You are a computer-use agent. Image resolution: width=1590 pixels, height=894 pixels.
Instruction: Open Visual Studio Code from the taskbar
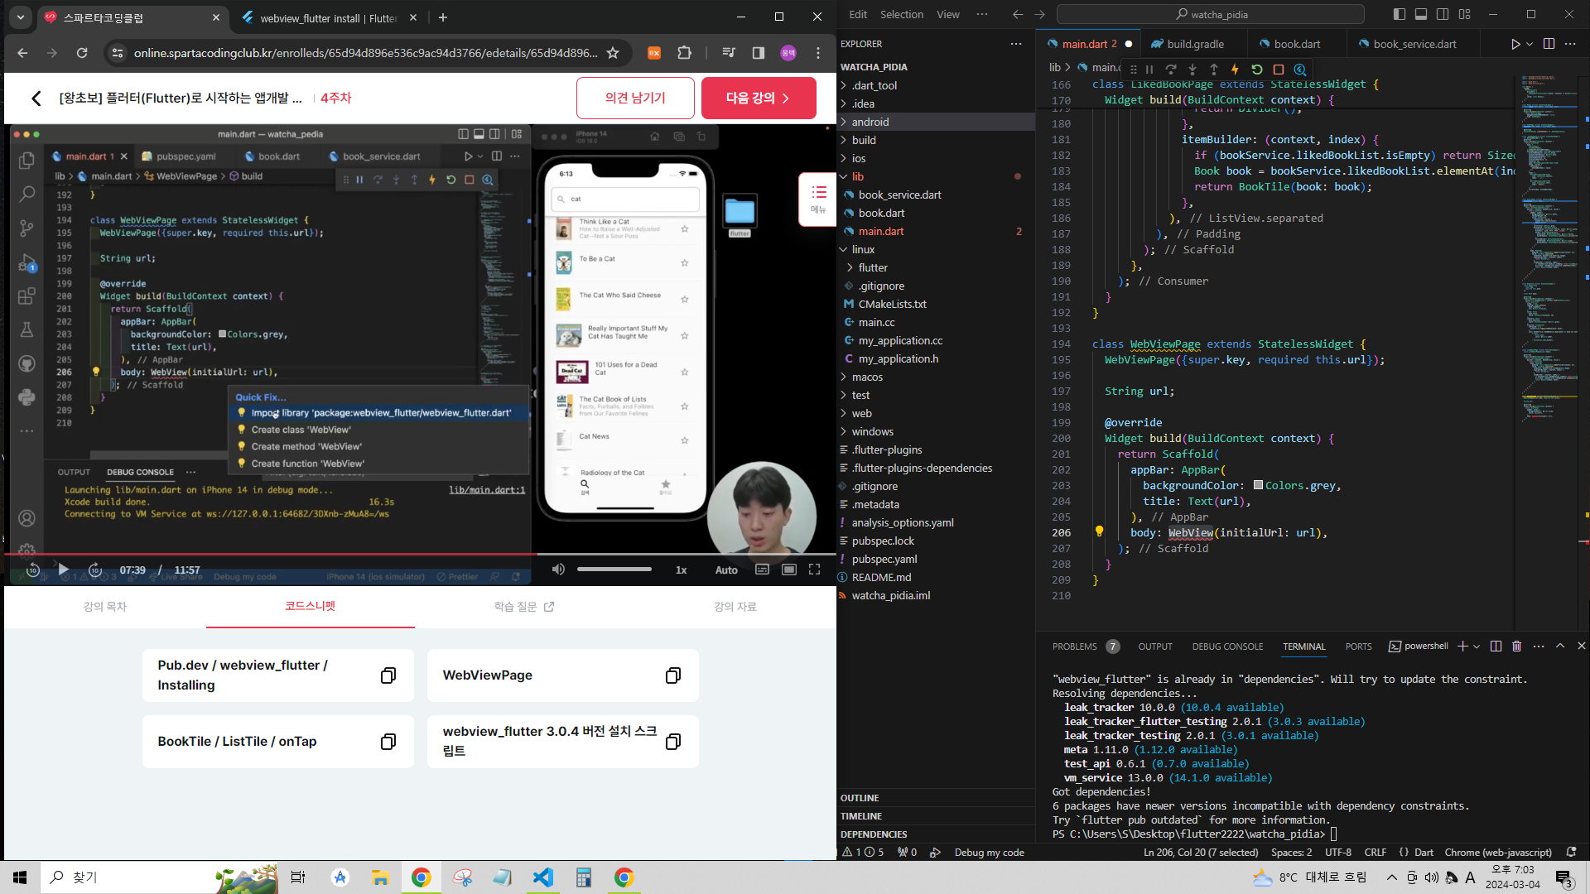543,877
